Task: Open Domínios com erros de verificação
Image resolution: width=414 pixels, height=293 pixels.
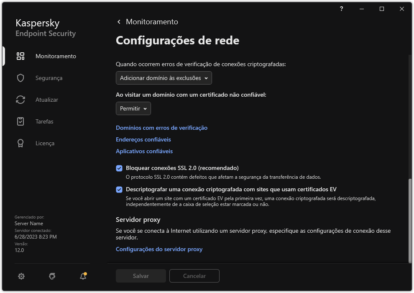Action: click(x=161, y=128)
